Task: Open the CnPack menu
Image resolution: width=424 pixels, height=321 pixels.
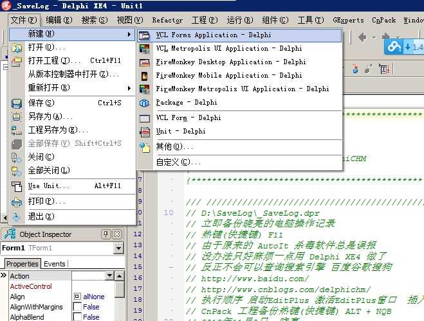Action: [383, 20]
